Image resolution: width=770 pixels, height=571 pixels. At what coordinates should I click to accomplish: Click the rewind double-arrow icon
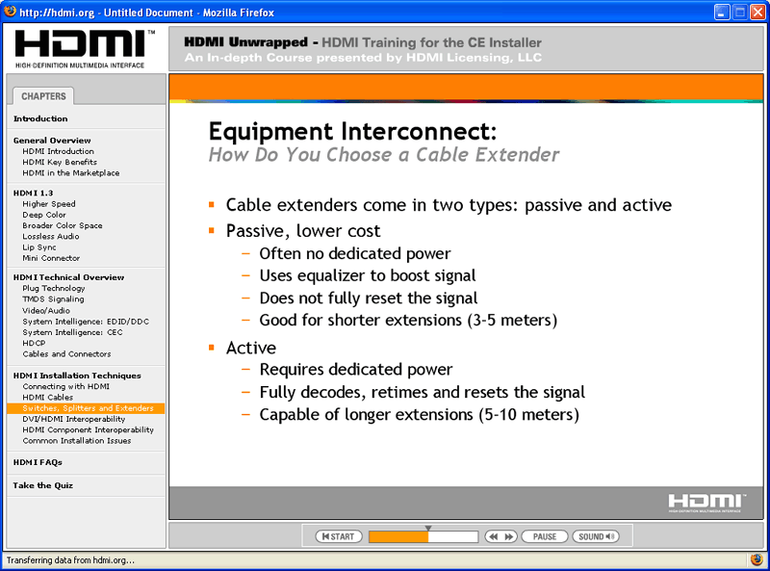coord(493,536)
